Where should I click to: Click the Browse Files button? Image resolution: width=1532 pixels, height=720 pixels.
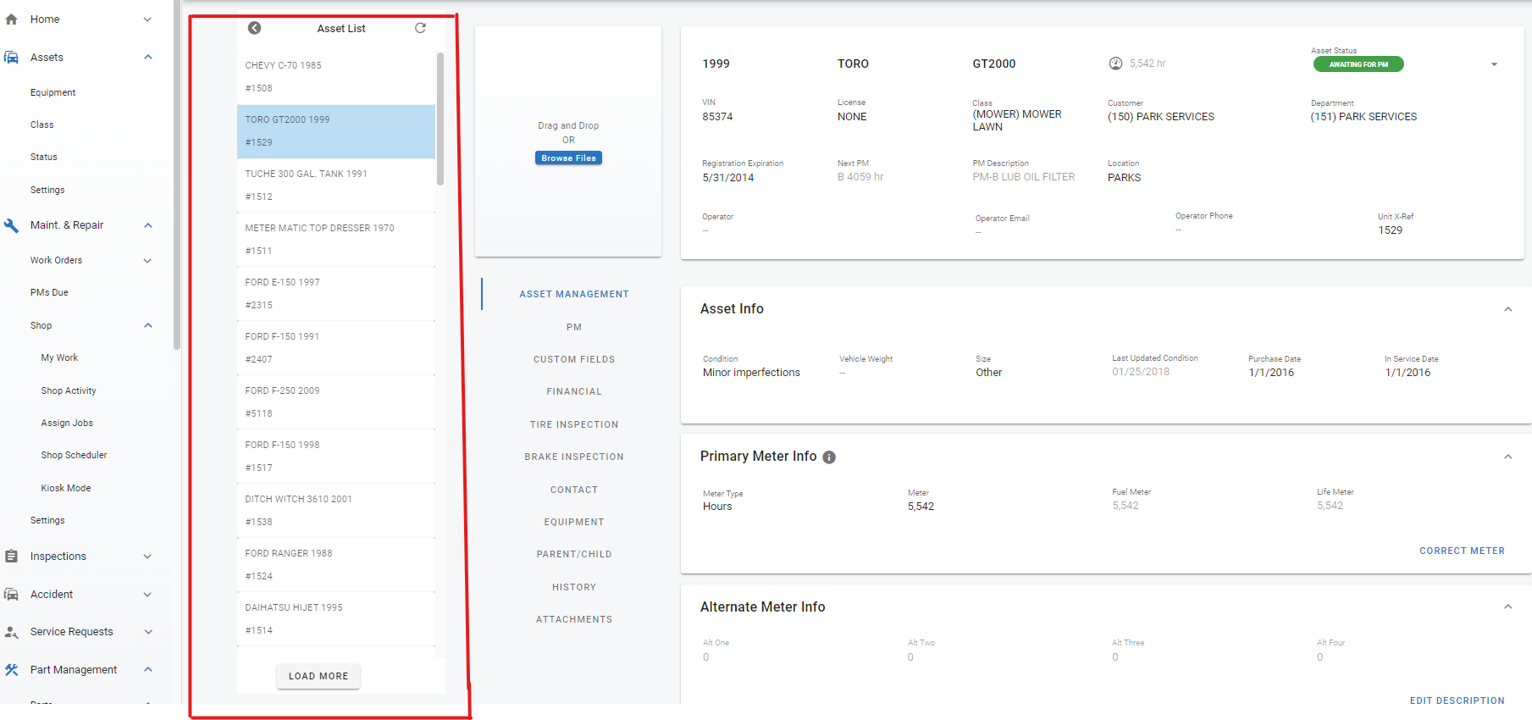tap(568, 158)
